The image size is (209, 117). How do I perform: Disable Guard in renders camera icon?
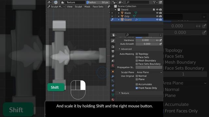pyautogui.click(x=160, y=19)
